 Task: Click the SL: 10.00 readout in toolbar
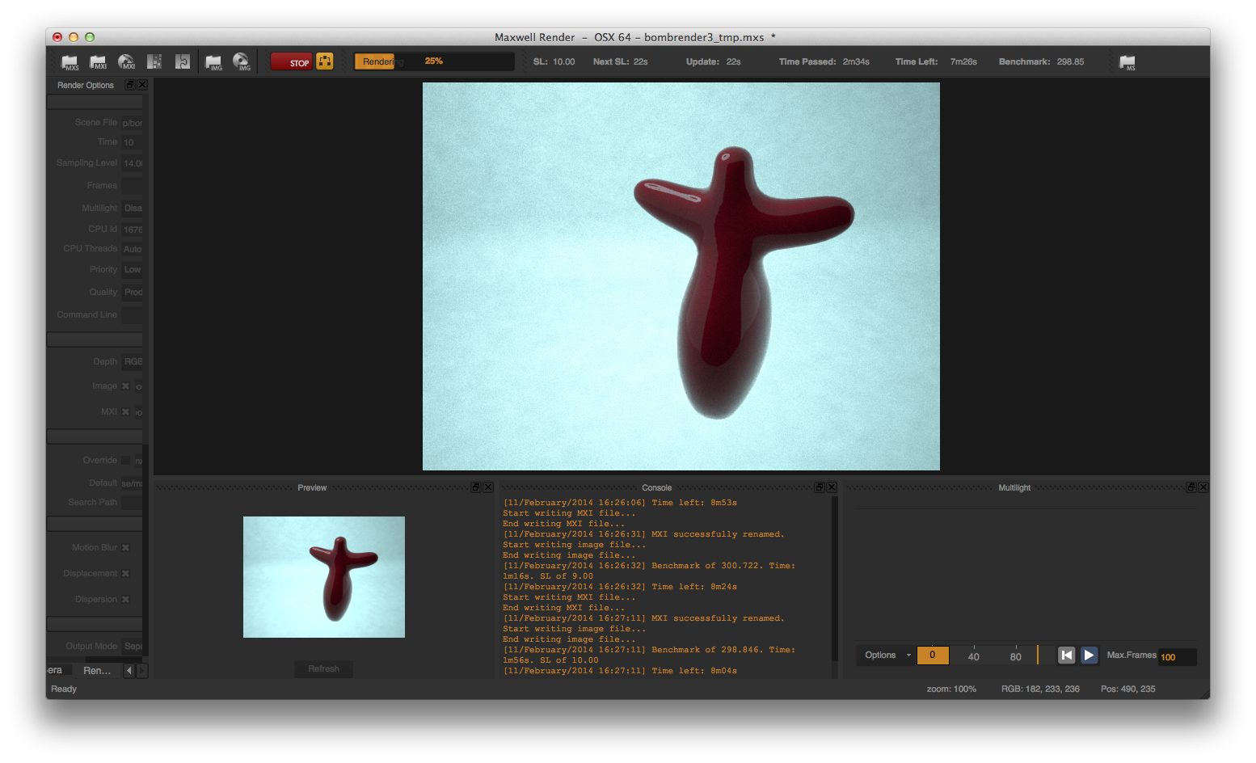[x=554, y=61]
